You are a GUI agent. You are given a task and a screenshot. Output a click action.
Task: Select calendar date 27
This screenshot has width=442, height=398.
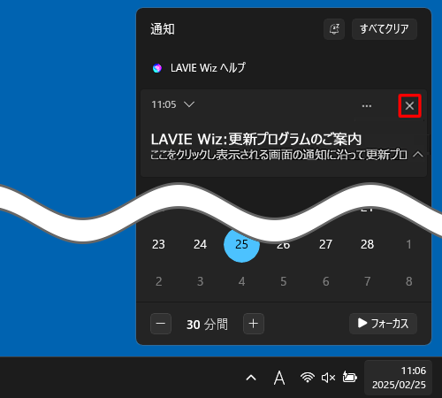pos(325,244)
